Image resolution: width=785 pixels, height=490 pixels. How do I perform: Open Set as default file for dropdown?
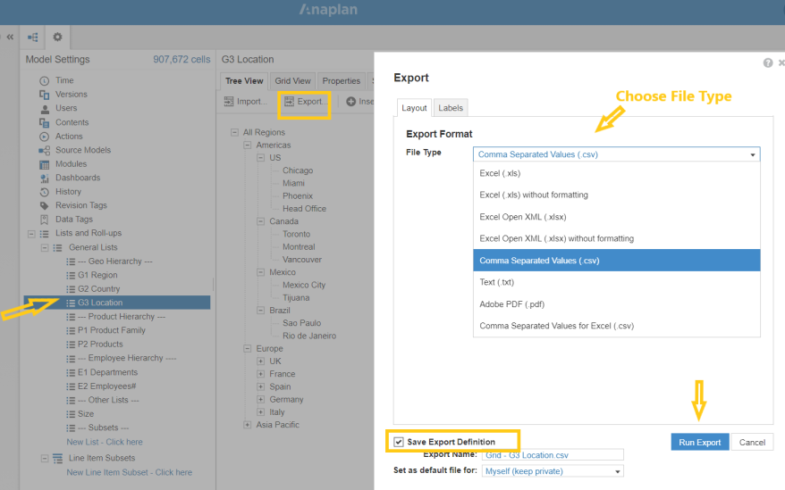point(553,471)
